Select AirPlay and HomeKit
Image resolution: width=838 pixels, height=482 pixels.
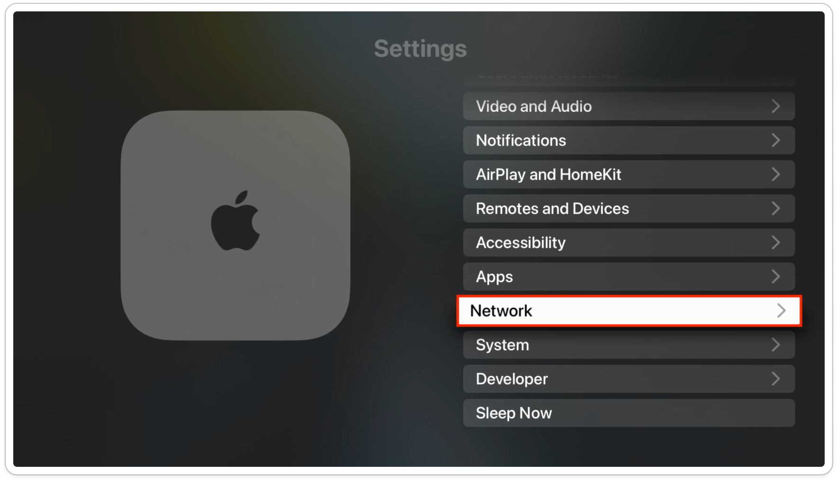(629, 175)
